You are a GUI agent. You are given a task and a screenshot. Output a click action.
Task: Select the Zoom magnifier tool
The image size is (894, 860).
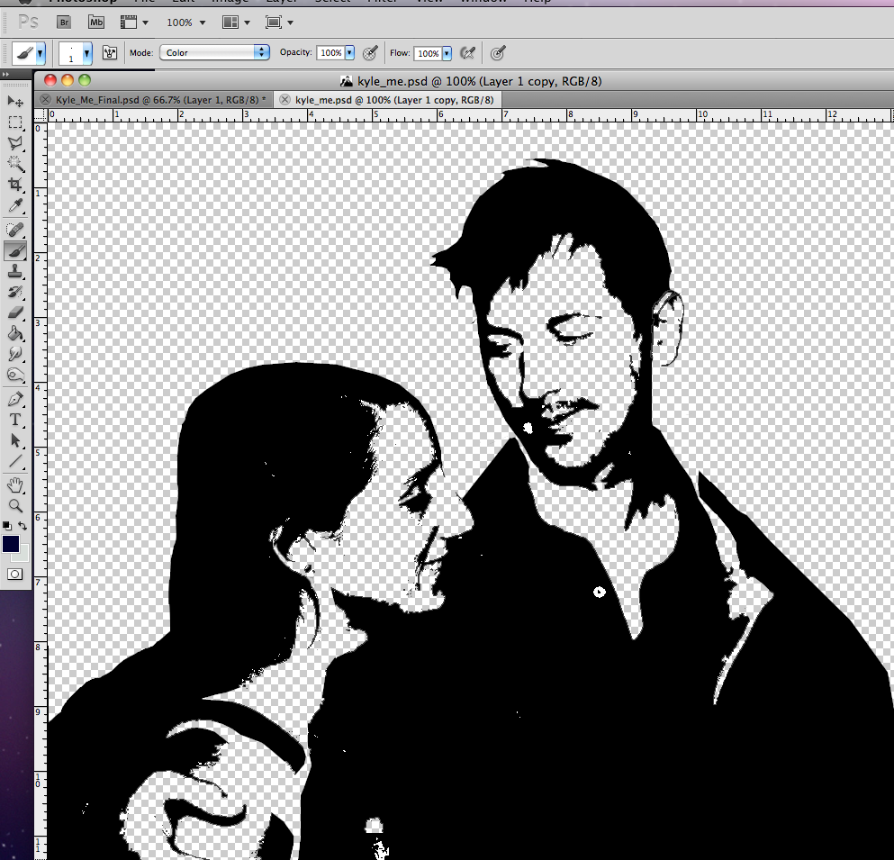(x=15, y=506)
